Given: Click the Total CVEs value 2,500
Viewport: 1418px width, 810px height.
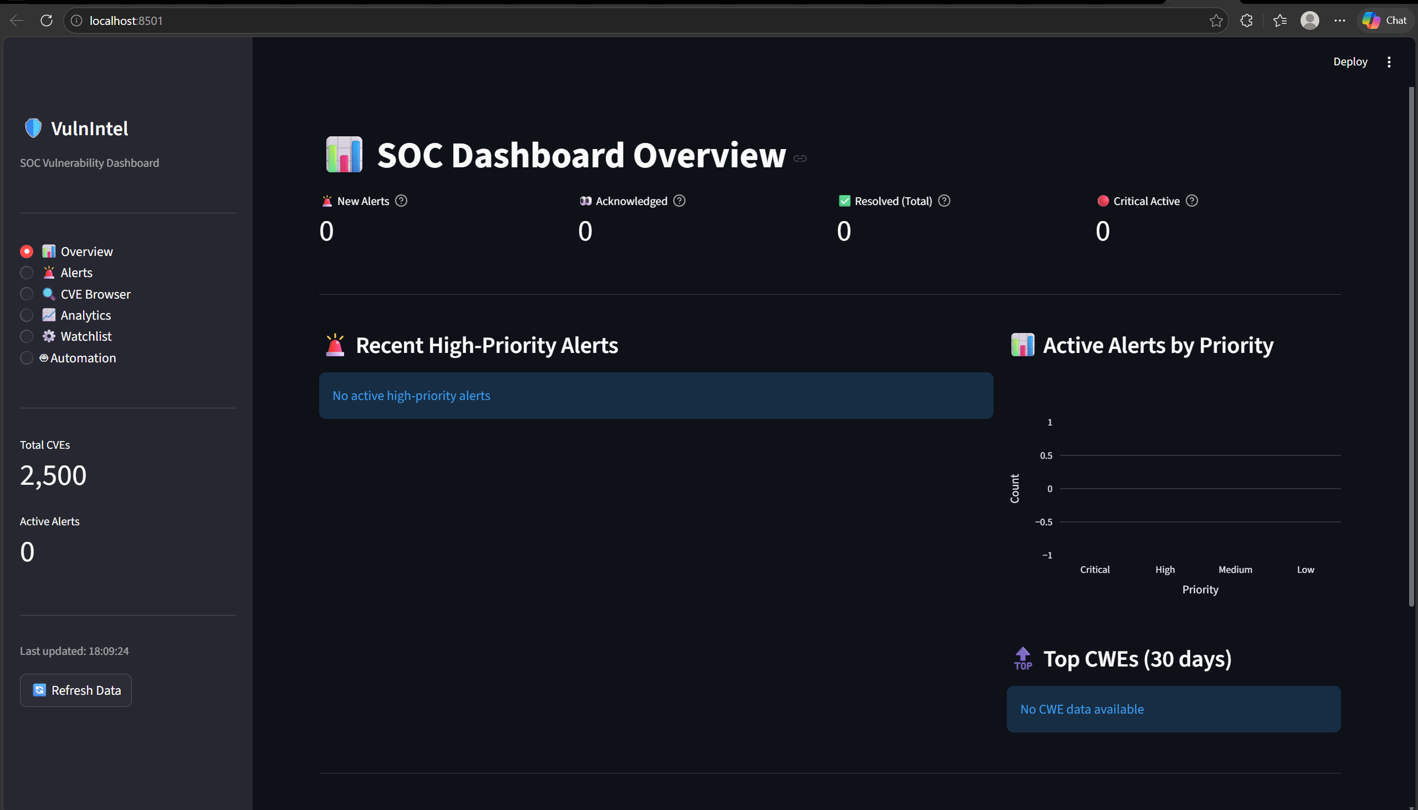Looking at the screenshot, I should pyautogui.click(x=53, y=475).
